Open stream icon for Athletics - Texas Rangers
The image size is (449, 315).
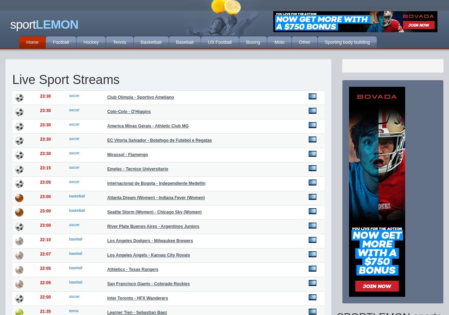click(x=313, y=269)
